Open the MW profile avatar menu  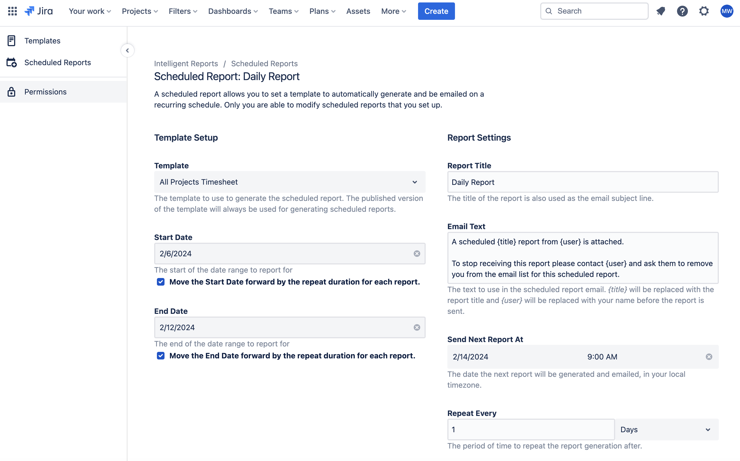(727, 11)
